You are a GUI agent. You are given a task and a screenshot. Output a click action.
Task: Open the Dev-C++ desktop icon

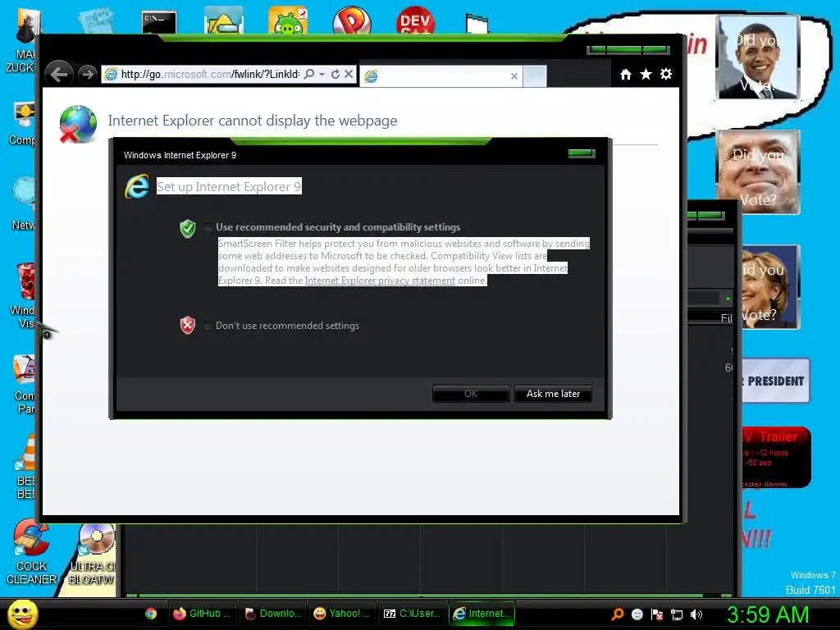click(416, 21)
